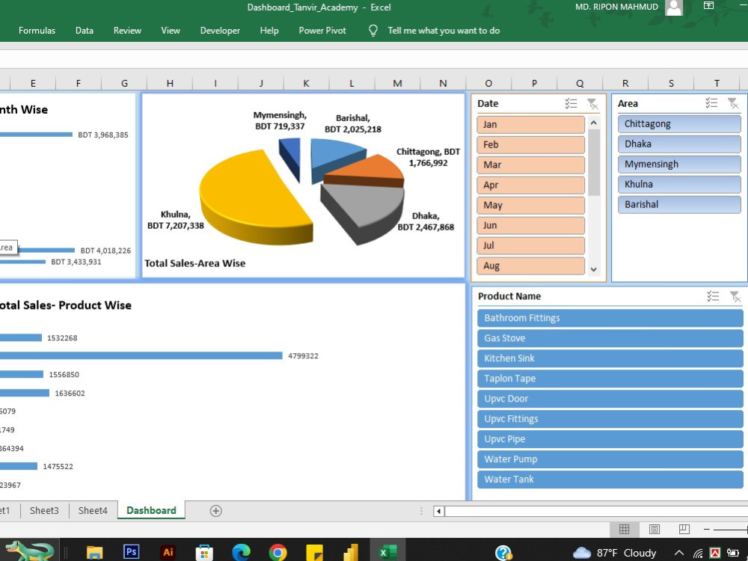Toggle multi-select in Product Name slicer
Image resolution: width=748 pixels, height=561 pixels.
tap(713, 296)
